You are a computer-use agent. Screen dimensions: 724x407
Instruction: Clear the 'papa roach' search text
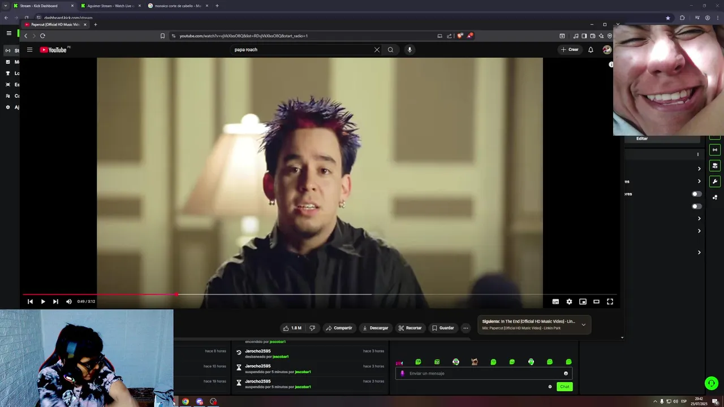377,50
